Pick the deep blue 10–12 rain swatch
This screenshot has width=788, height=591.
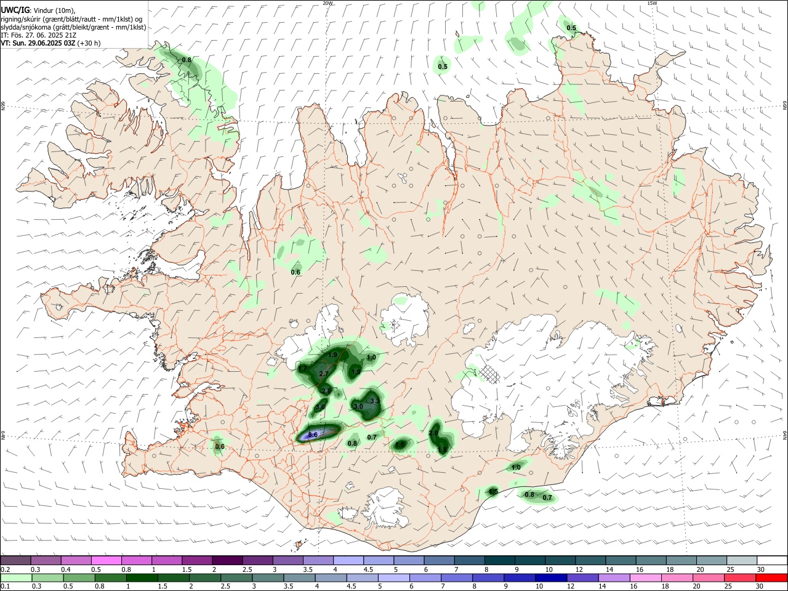pyautogui.click(x=550, y=577)
